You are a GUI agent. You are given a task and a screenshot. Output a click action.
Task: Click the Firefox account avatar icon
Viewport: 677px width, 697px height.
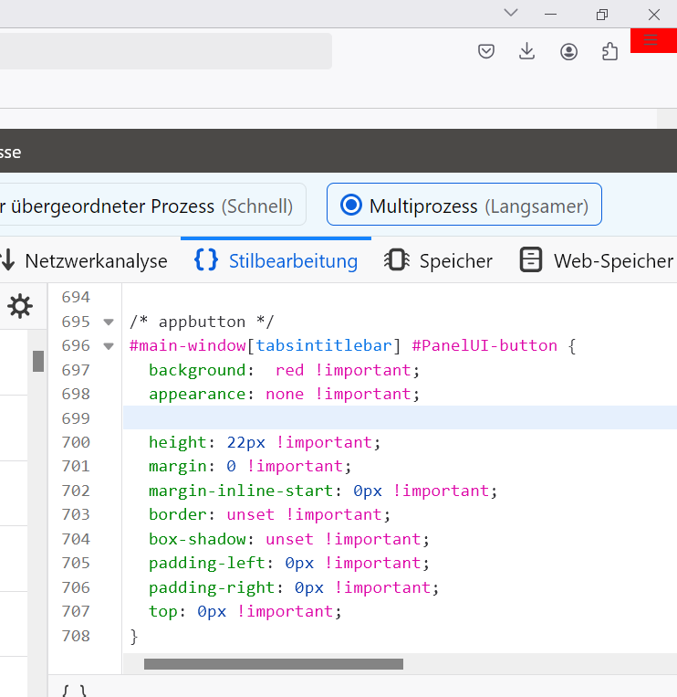(568, 51)
